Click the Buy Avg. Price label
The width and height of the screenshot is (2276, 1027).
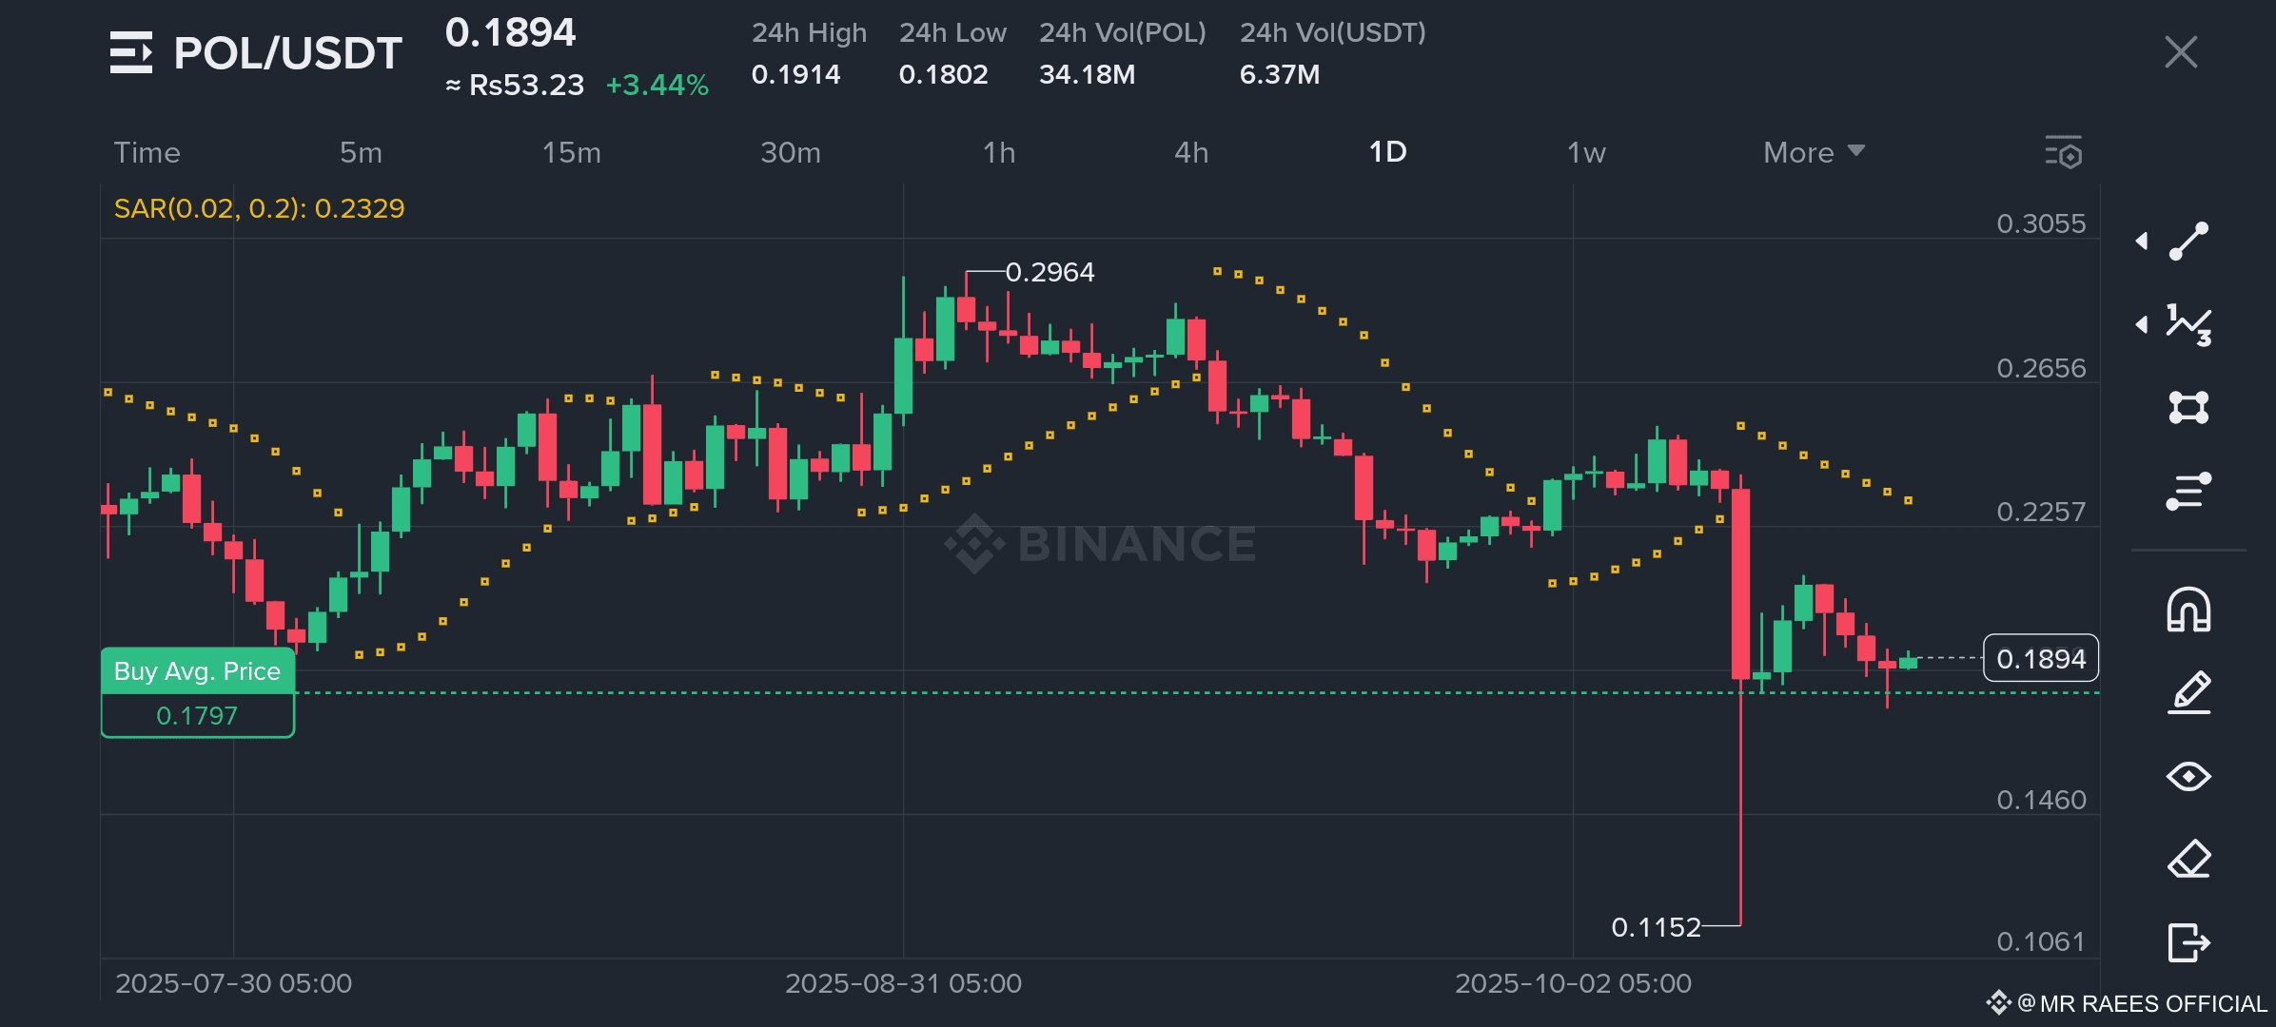pos(197,671)
